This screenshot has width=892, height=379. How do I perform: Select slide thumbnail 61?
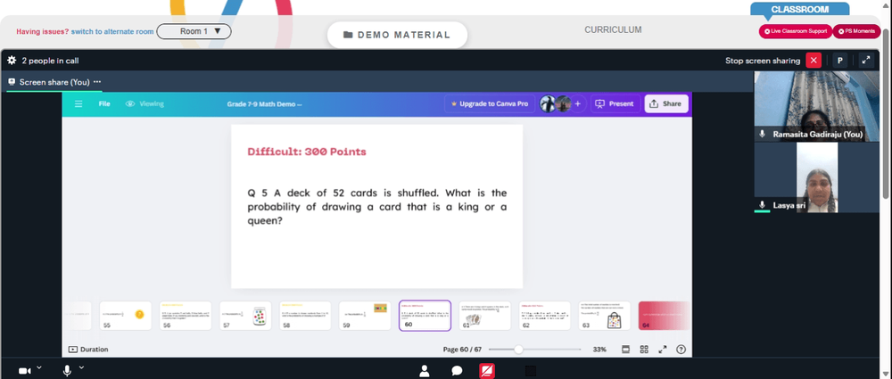coord(484,316)
